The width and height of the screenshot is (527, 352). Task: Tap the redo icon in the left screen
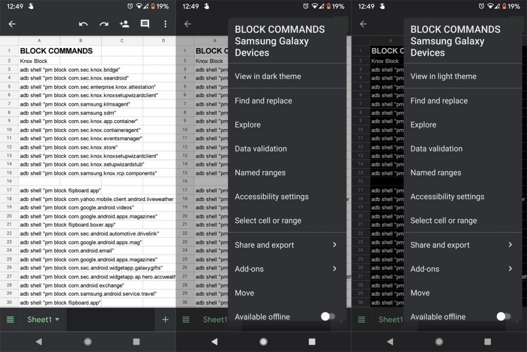pyautogui.click(x=104, y=24)
